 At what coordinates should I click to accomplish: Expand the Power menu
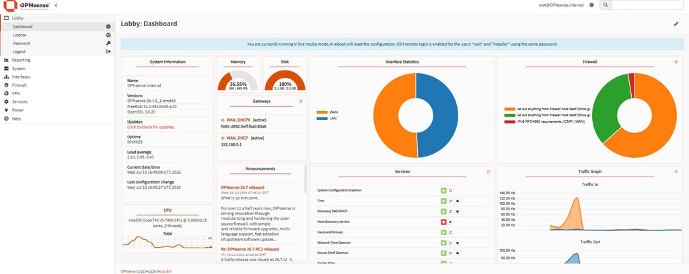click(x=57, y=110)
